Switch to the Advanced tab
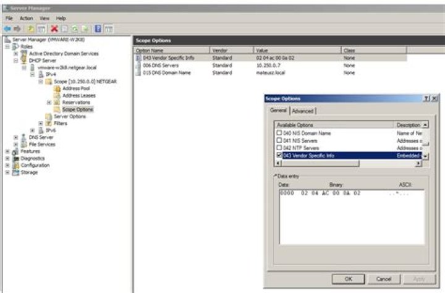Viewport: 445px width, 293px height. tap(302, 111)
